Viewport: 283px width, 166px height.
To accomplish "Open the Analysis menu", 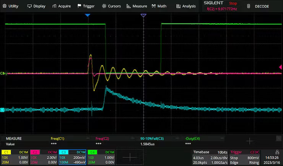I will [186, 6].
